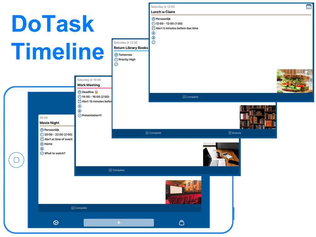
Task: Add a new task with plus button
Action: point(119,223)
